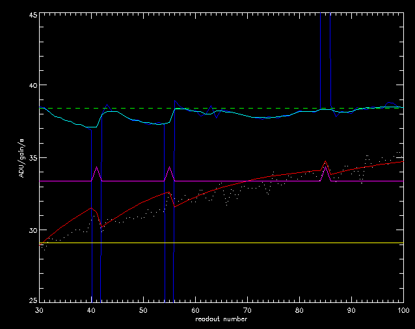Click the y-axis tick label 40
The height and width of the screenshot is (329, 415).
[33, 85]
